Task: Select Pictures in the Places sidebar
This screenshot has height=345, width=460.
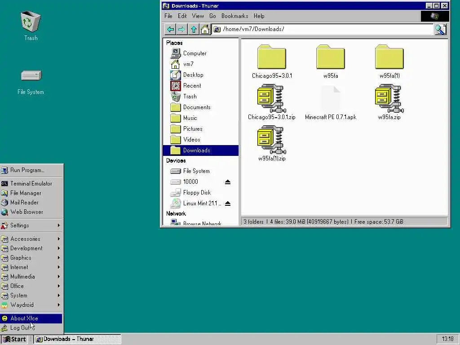Action: click(201, 129)
